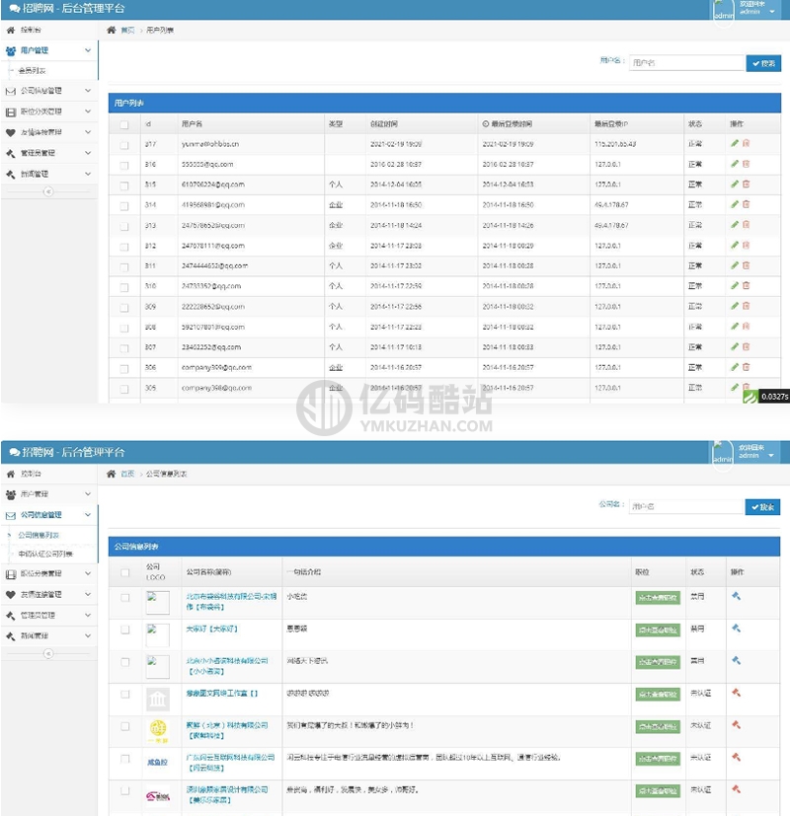Screen dimensions: 790x816
Task: Open 控制台 on company list page sidebar
Action: pos(31,474)
